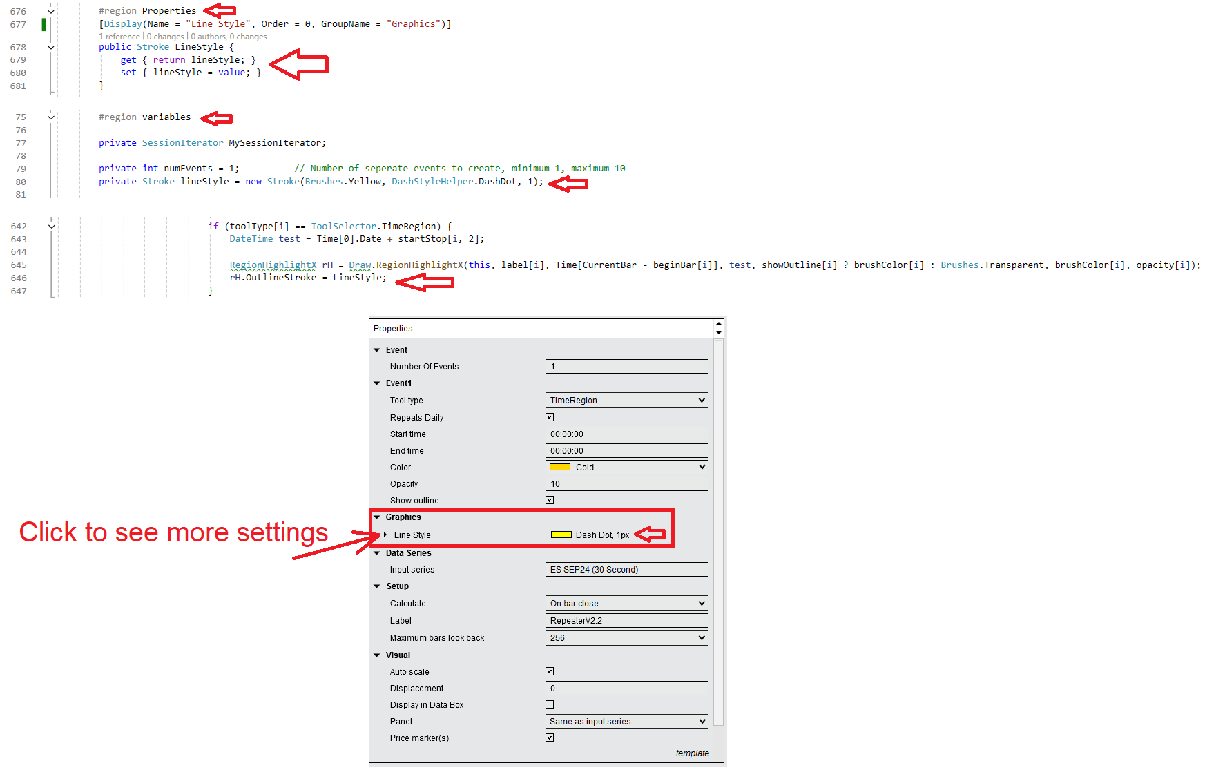Click 'ToolSelector' in line 642
The width and height of the screenshot is (1225, 779).
point(344,227)
